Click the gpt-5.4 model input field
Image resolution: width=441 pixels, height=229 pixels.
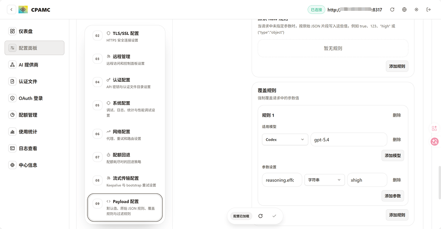point(349,139)
